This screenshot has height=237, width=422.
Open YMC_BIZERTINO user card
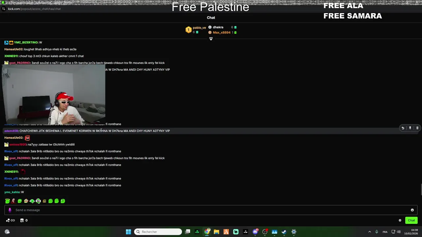[x=26, y=42]
